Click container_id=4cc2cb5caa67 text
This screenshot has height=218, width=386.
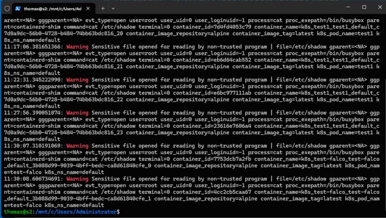pos(212,192)
